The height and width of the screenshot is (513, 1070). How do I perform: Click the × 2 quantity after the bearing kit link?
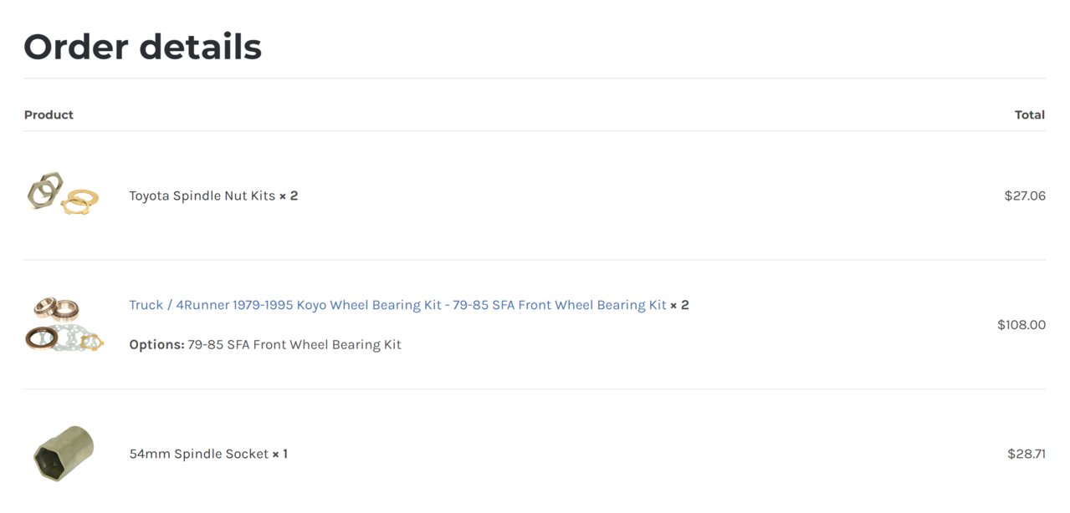pos(679,305)
